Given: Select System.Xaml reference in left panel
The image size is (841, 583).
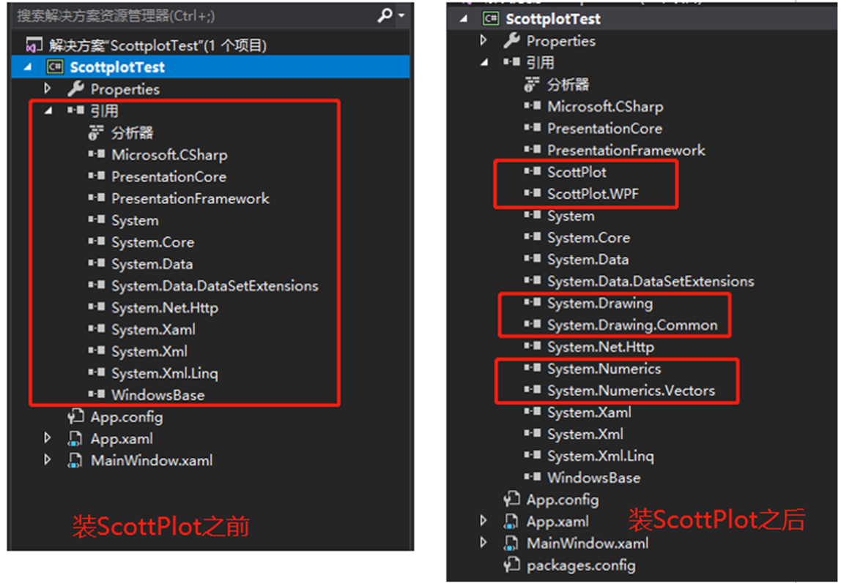Looking at the screenshot, I should pos(153,330).
